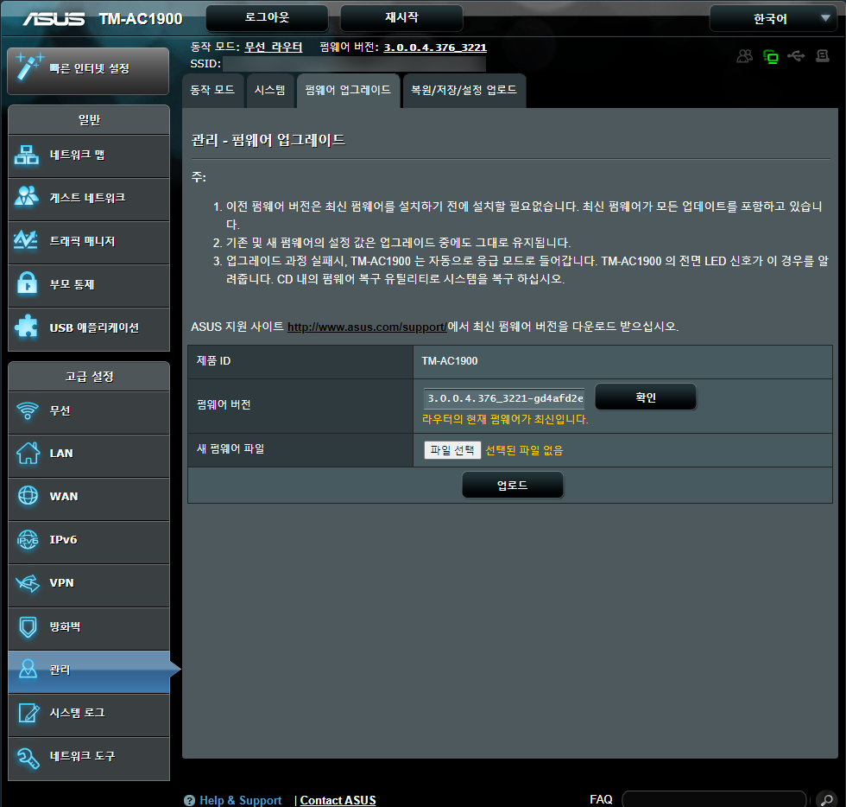846x807 pixels.
Task: Click the network tools wrench icon
Action: tap(28, 757)
